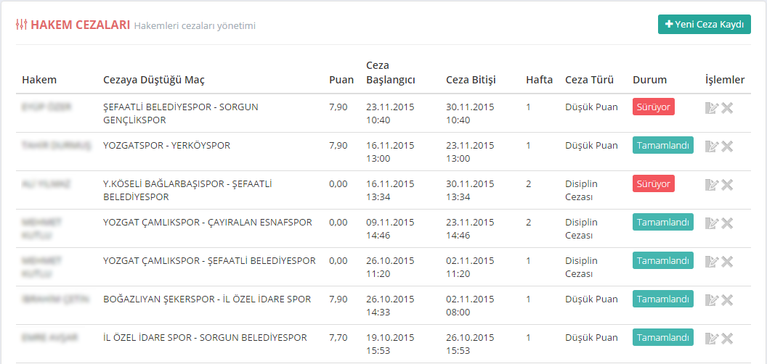767x364 pixels.
Task: Click Tamamlandı badge on YOZGATSPOR - YERKÖYSPOR row
Action: click(662, 146)
